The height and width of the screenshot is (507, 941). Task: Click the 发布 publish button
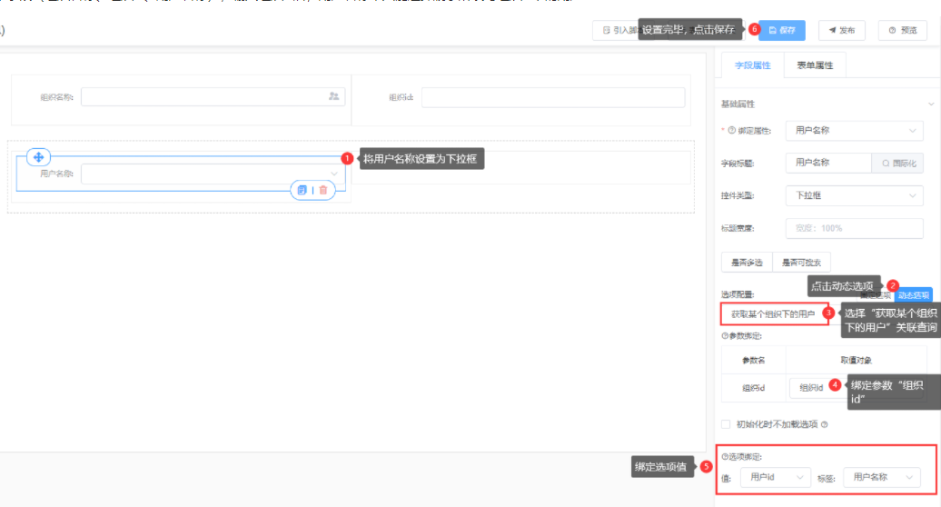click(841, 30)
